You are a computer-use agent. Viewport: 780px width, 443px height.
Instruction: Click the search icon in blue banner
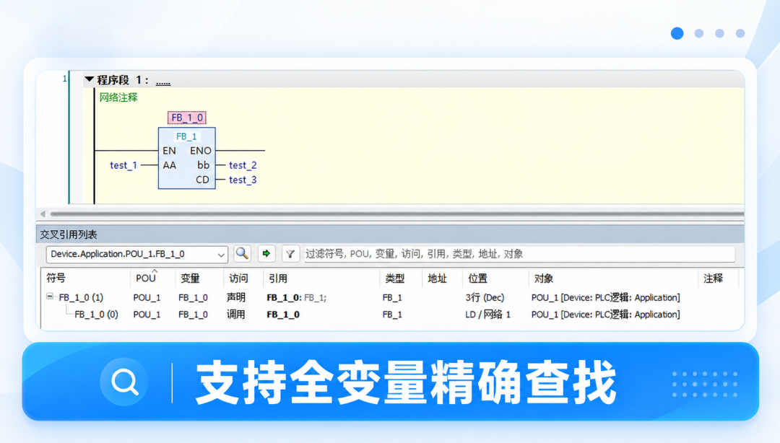(124, 382)
